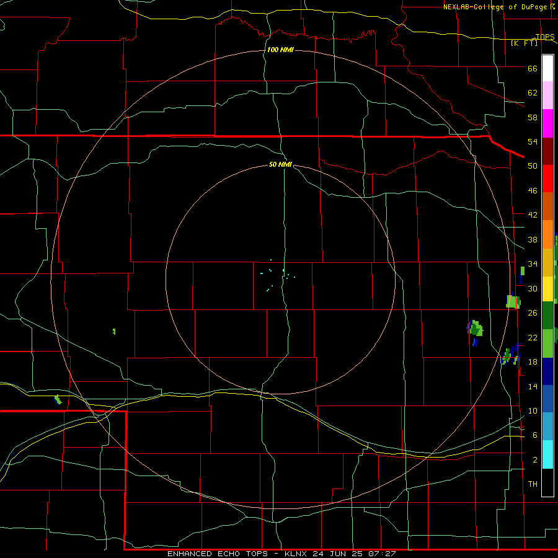Click the '24 JUN 25' date in footer
558x558 pixels.
pyautogui.click(x=339, y=554)
